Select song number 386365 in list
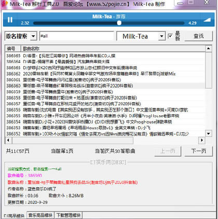The image size is (218, 219). click(105, 56)
